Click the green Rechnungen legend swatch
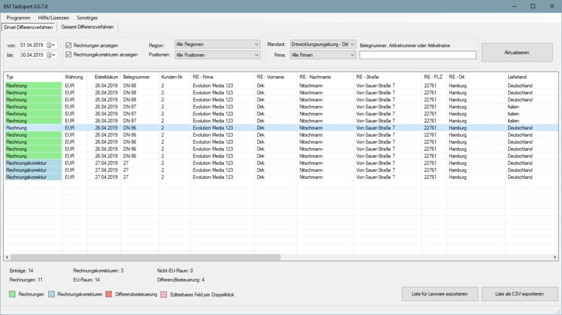The image size is (562, 315). coord(12,294)
